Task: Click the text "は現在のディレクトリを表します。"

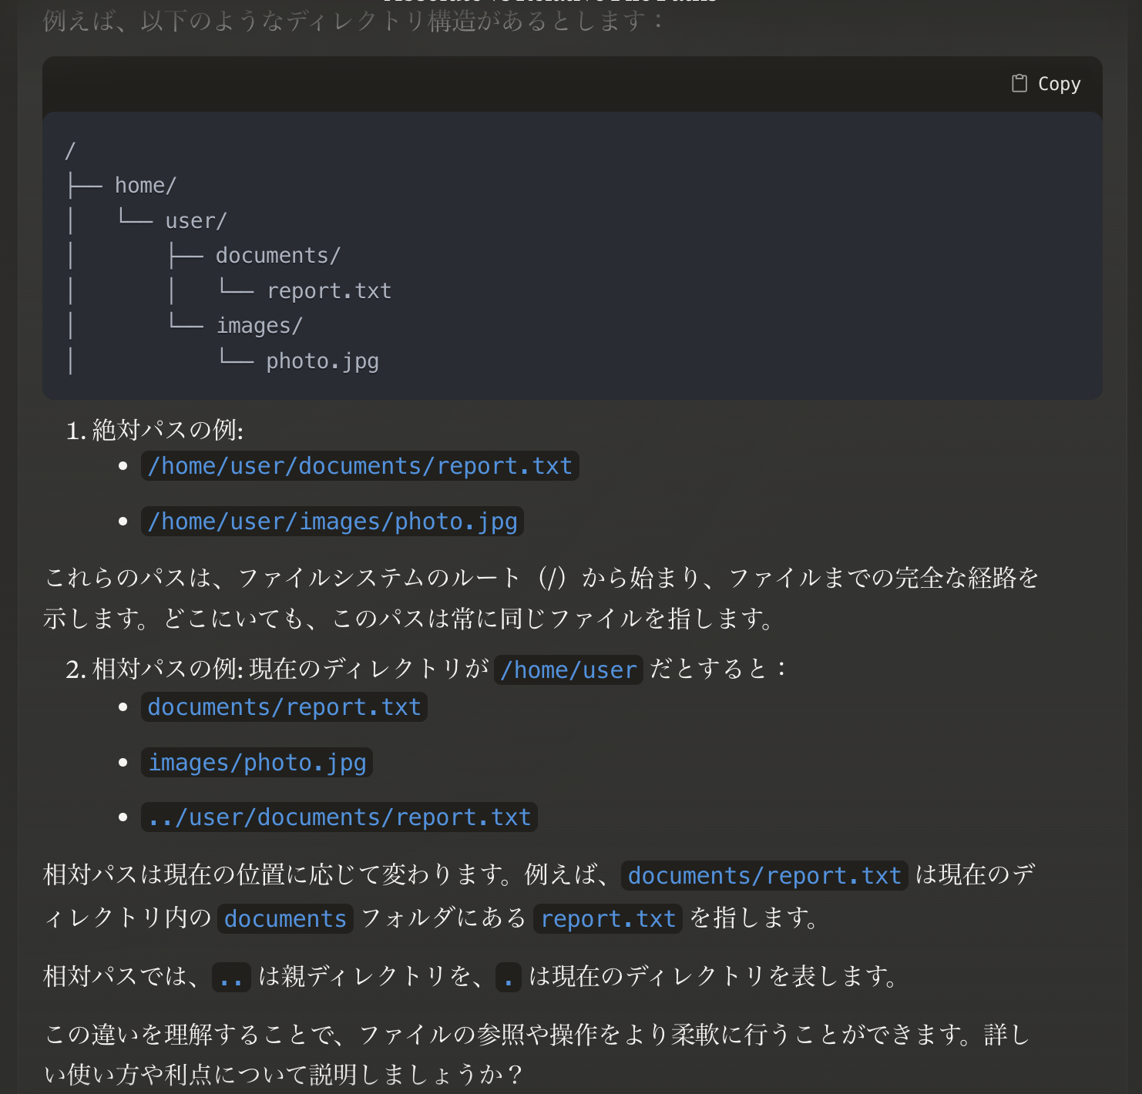Action: [x=714, y=977]
